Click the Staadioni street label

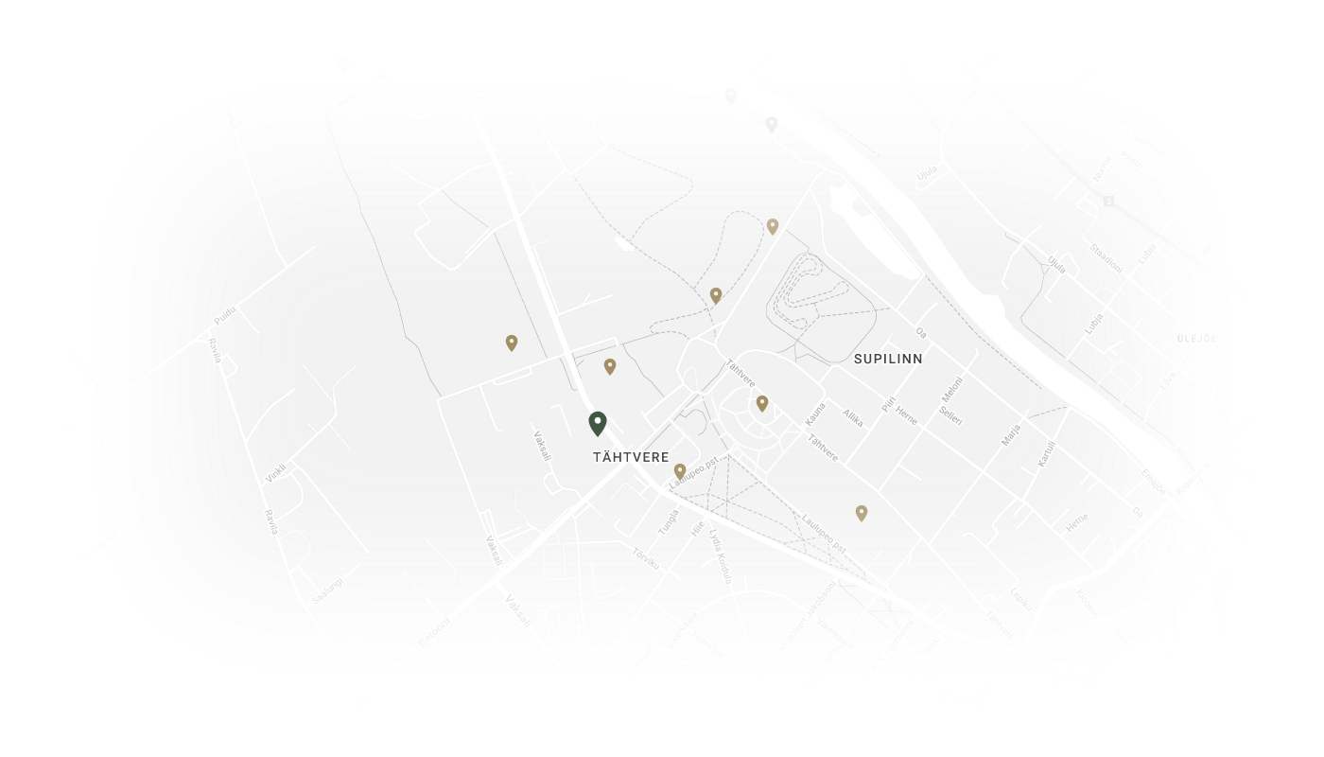[x=1107, y=257]
